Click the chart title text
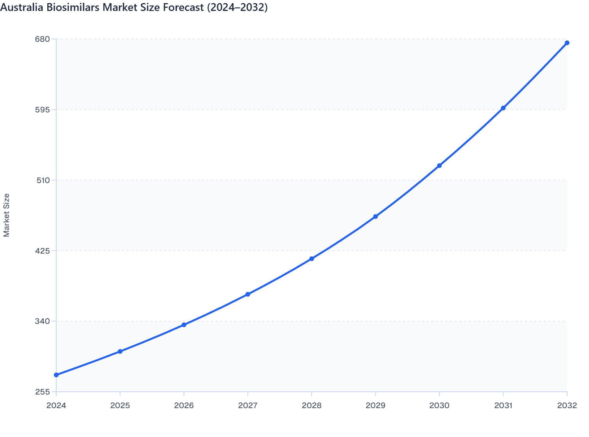The image size is (589, 437). 135,8
